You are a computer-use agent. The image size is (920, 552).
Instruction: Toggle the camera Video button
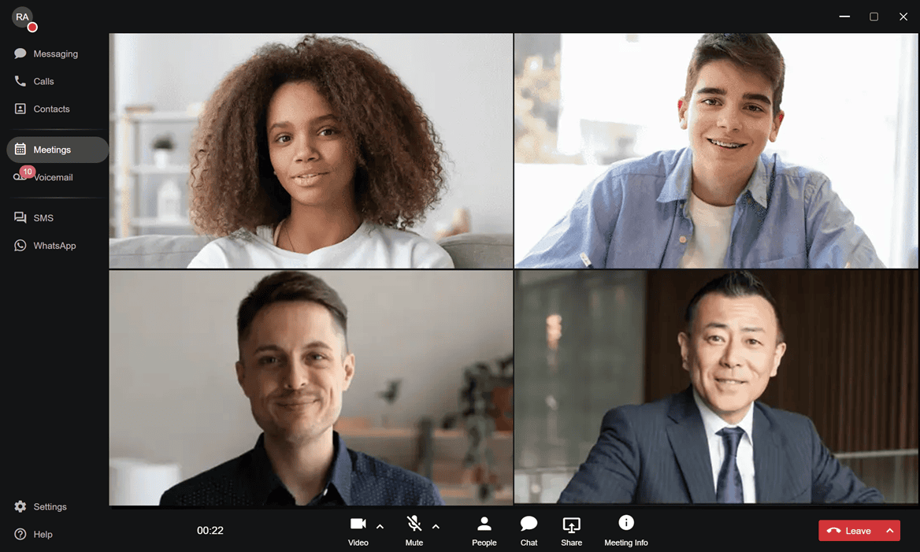point(358,529)
